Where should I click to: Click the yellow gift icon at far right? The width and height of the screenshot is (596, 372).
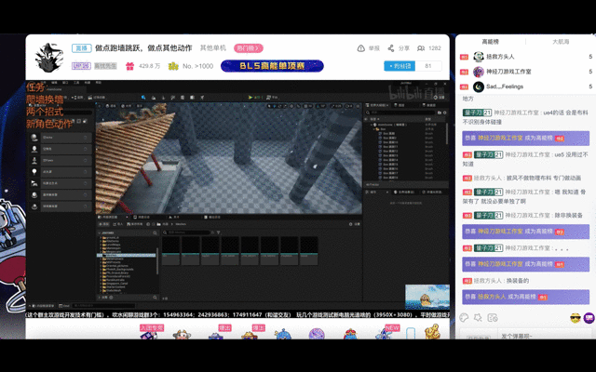click(432, 333)
